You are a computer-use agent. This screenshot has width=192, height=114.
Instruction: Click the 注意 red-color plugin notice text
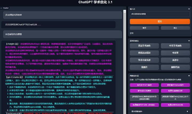tap(155, 80)
